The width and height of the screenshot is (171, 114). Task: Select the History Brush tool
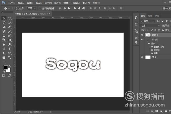(9, 36)
